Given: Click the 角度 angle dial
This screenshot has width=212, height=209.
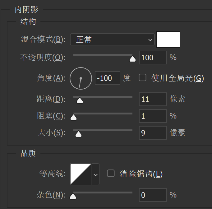Looking at the screenshot, I should 81,78.
